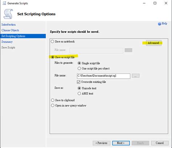Toggle Overwrite existing file checkbox

click(x=78, y=82)
